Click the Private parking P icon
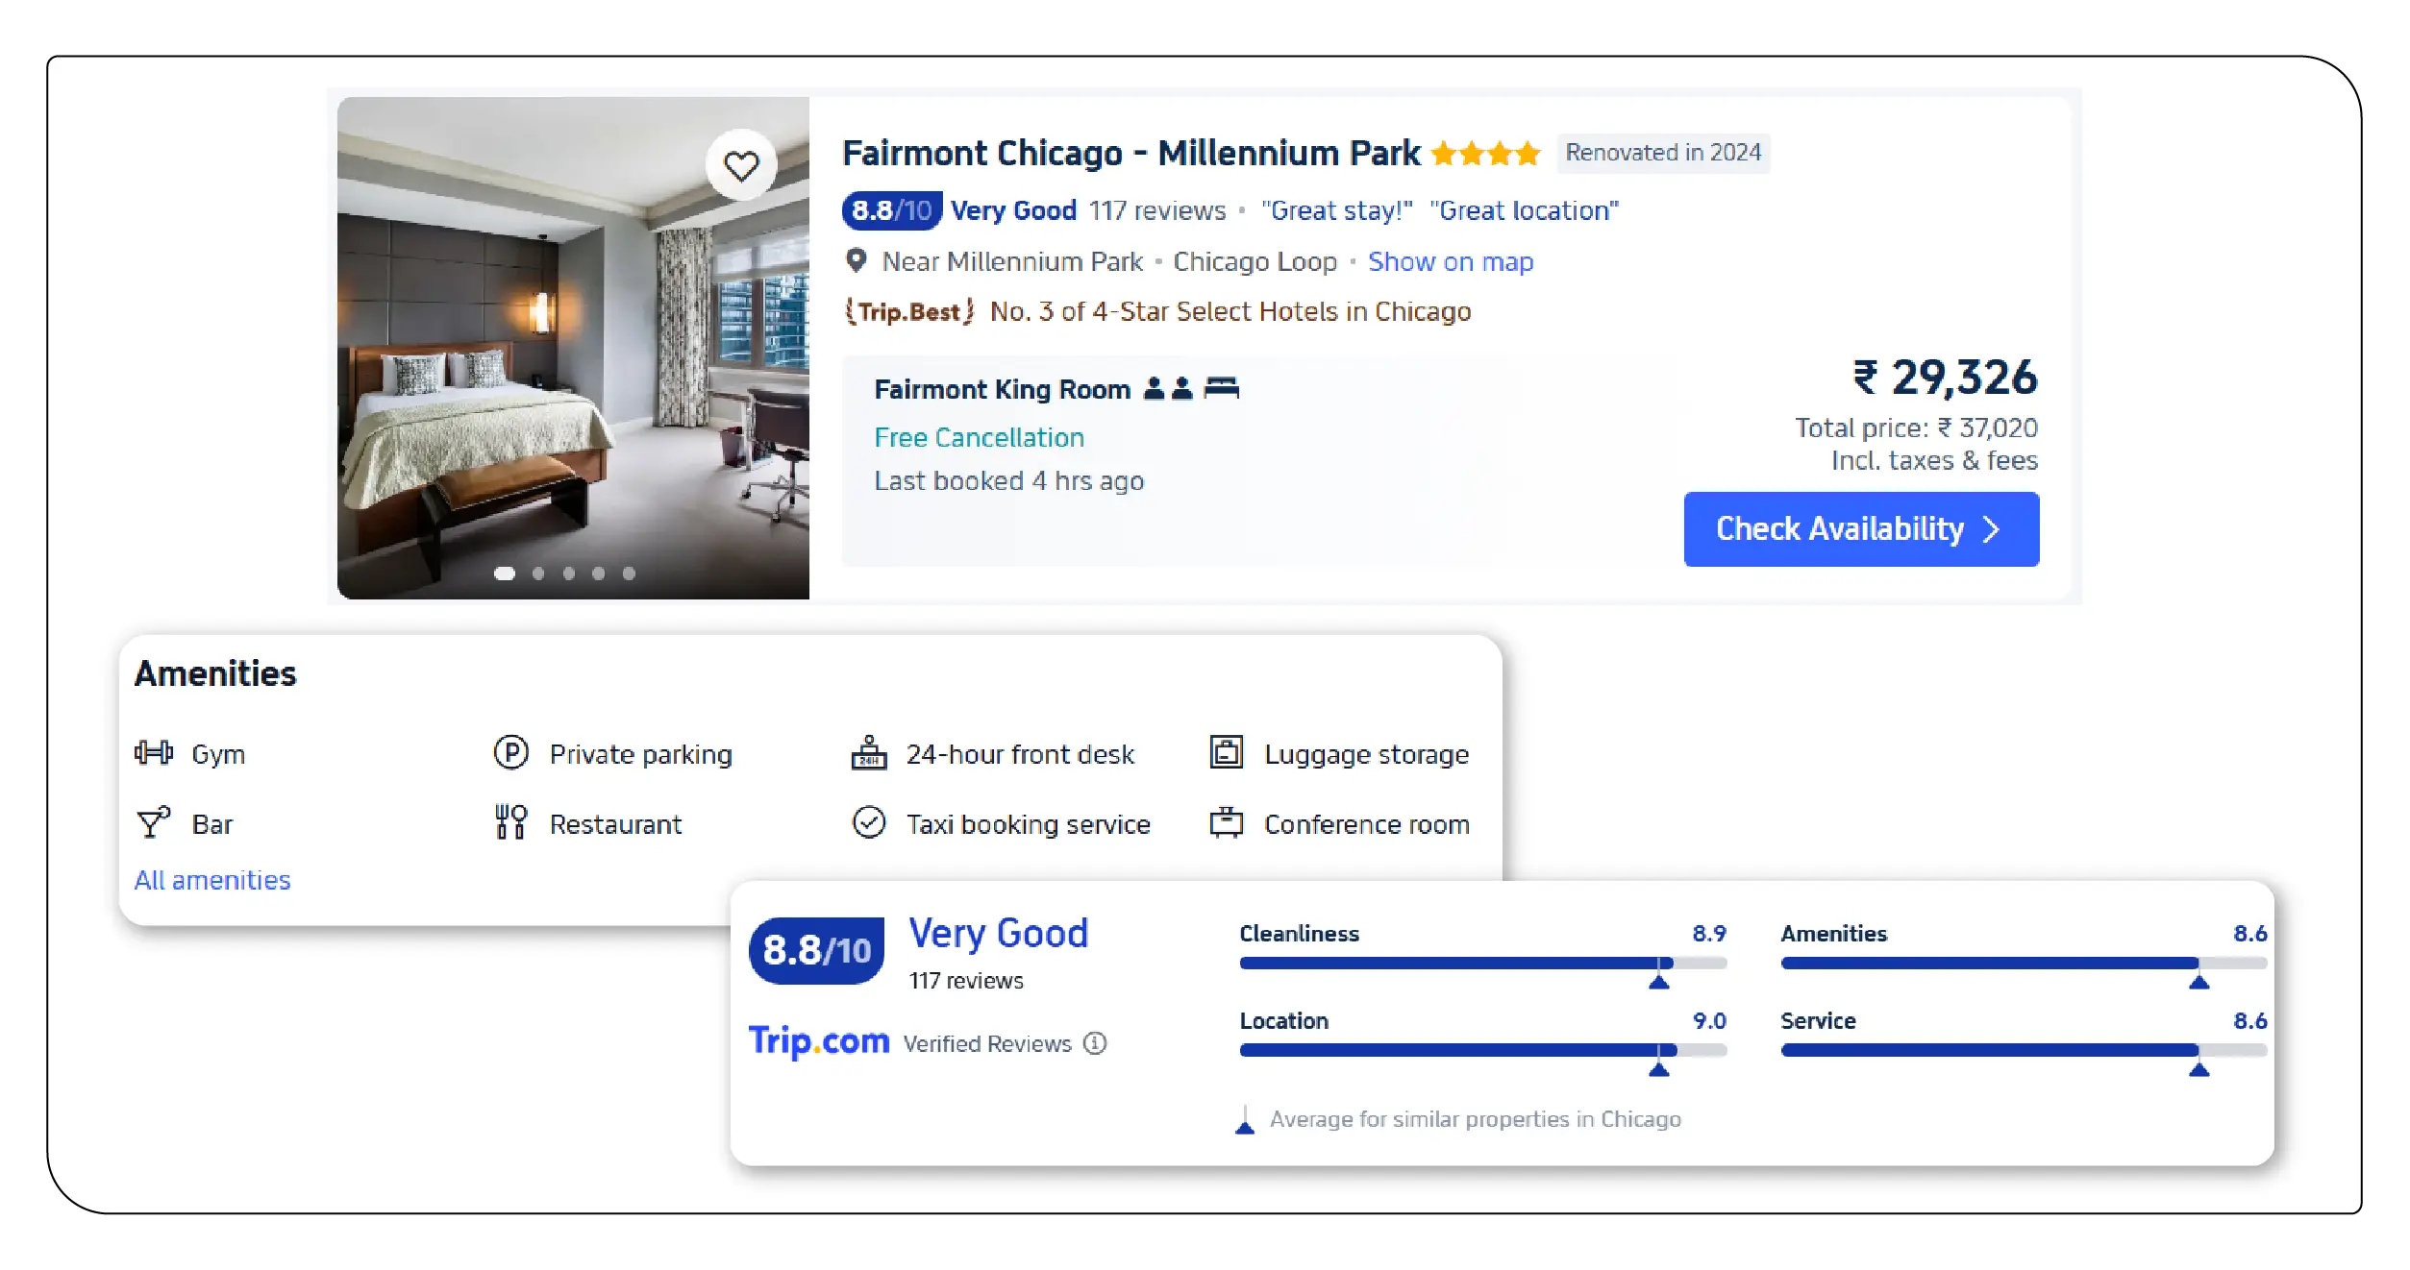The width and height of the screenshot is (2410, 1270). [510, 752]
